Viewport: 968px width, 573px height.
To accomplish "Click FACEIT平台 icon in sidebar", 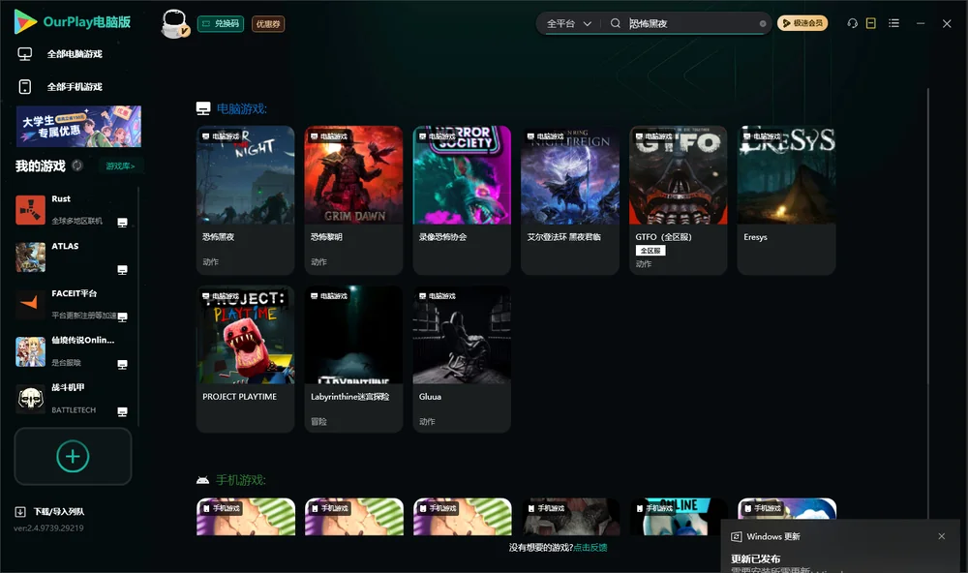I will 30,304.
